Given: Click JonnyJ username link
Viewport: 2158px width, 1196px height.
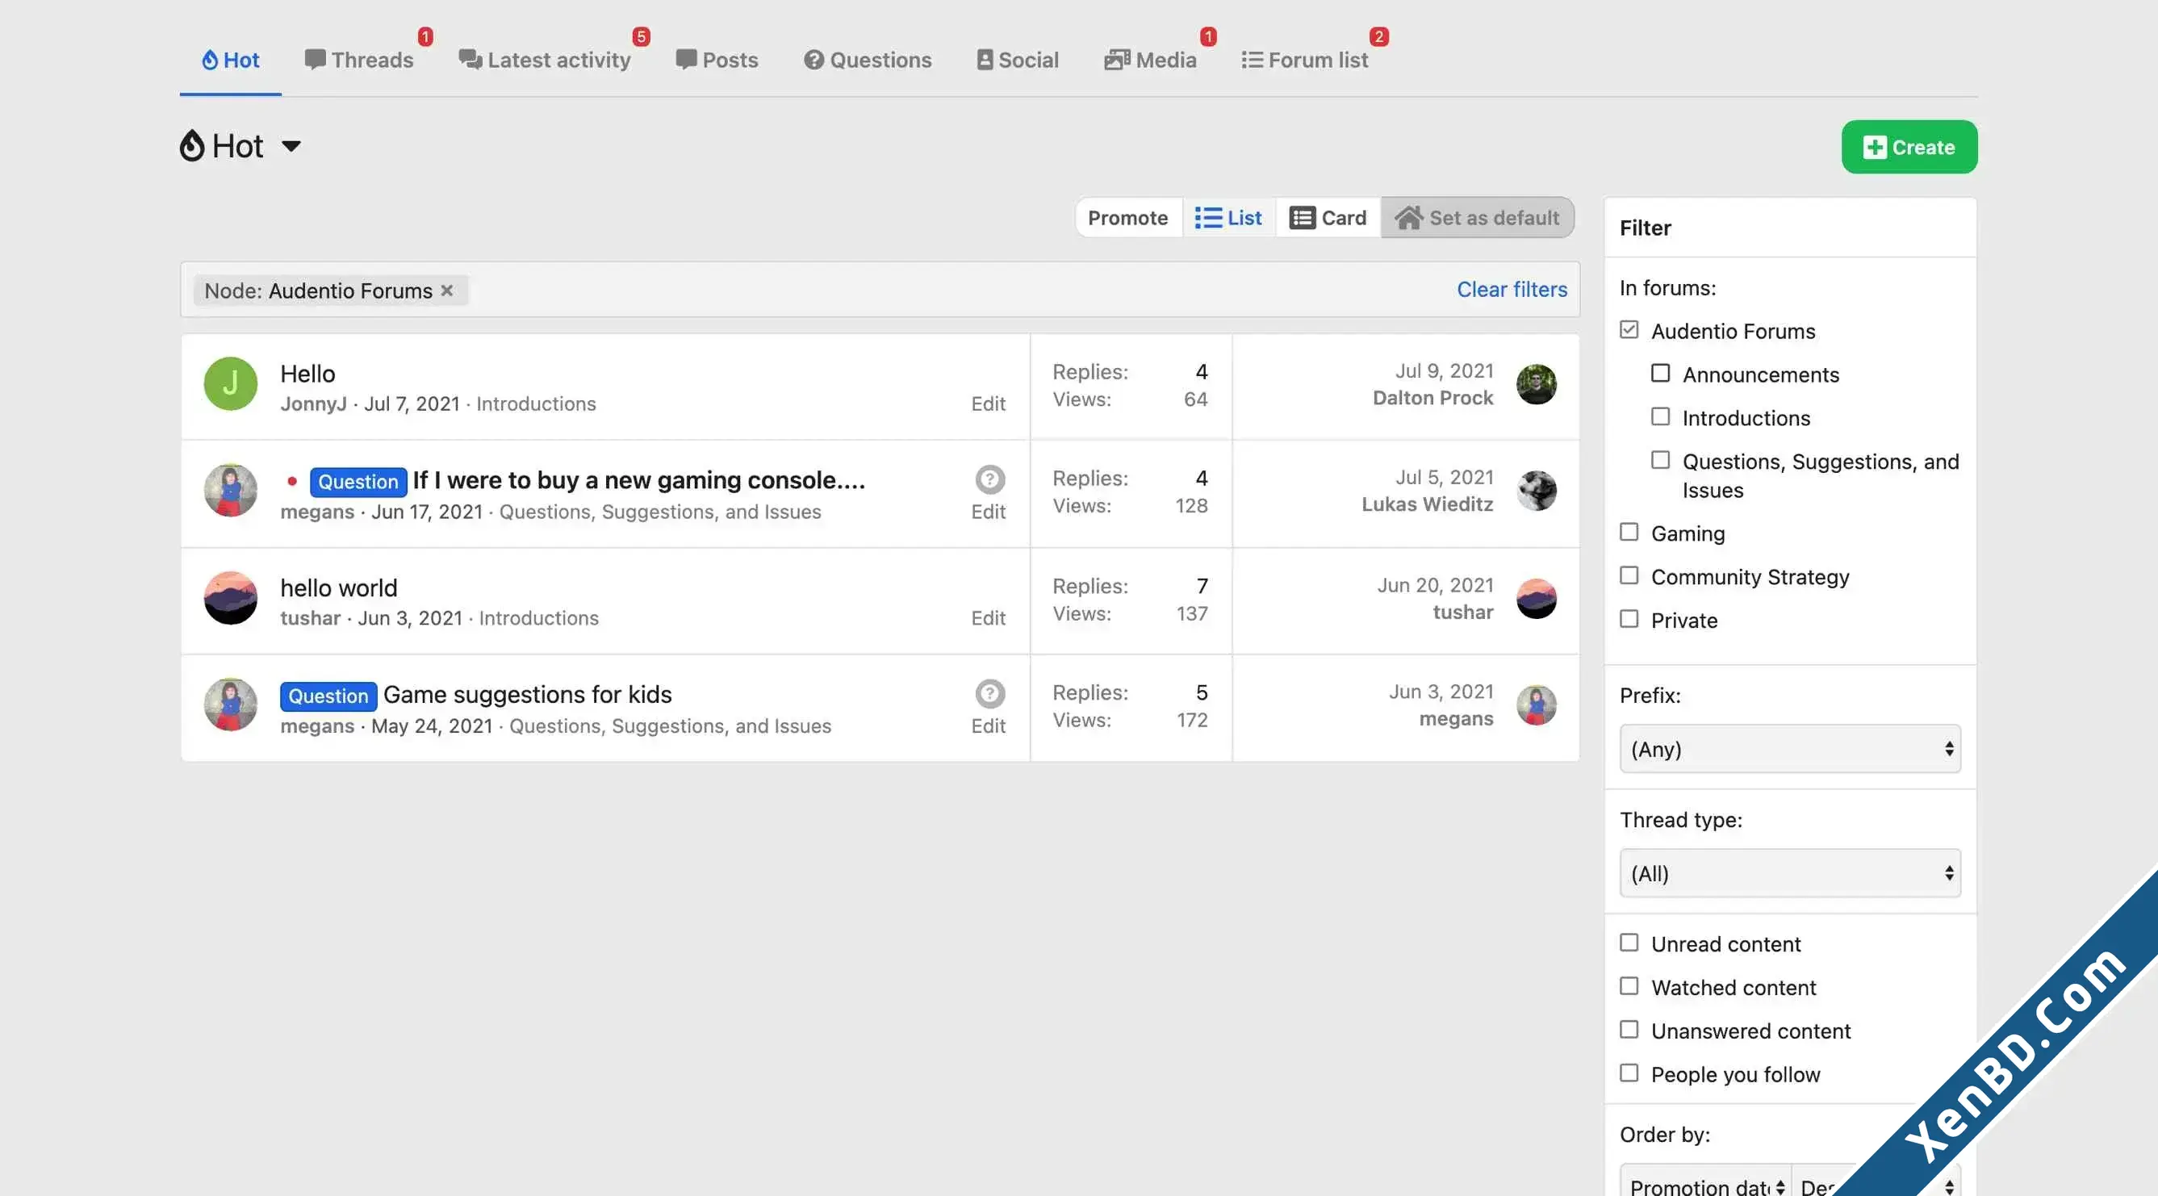Looking at the screenshot, I should coord(313,404).
